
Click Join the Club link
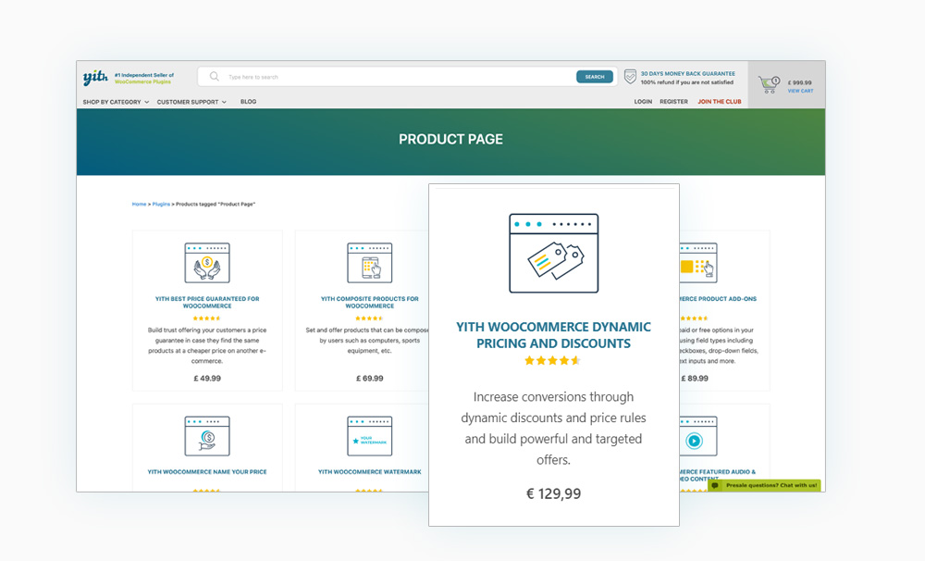tap(719, 102)
